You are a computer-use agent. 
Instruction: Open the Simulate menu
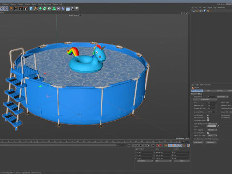28,4
